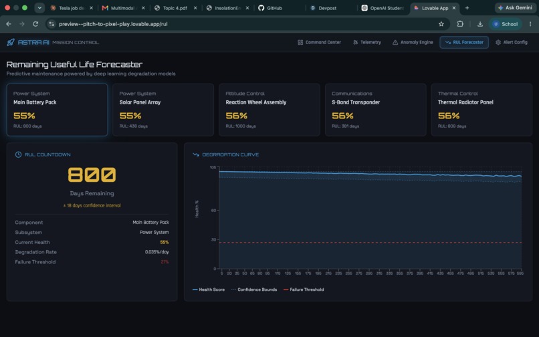Click the RUL Countdown clock icon
The height and width of the screenshot is (337, 539).
pyautogui.click(x=18, y=154)
